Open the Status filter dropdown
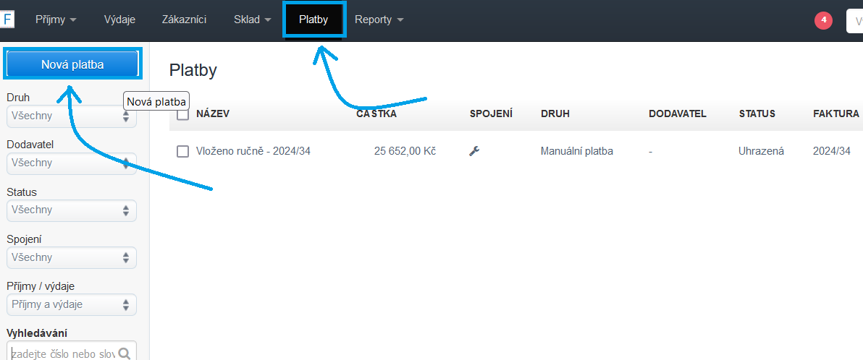This screenshot has height=360, width=863. pyautogui.click(x=72, y=210)
